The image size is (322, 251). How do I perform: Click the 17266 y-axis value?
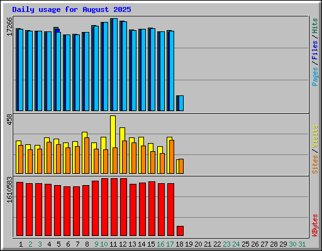[9, 26]
